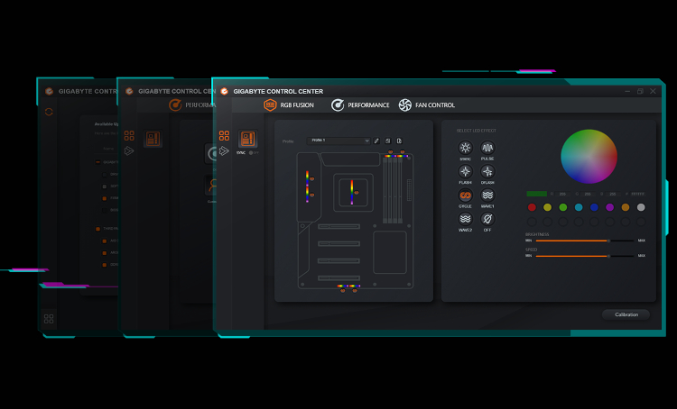This screenshot has width=677, height=409.
Task: Choose the Flash LED effect
Action: point(465,172)
